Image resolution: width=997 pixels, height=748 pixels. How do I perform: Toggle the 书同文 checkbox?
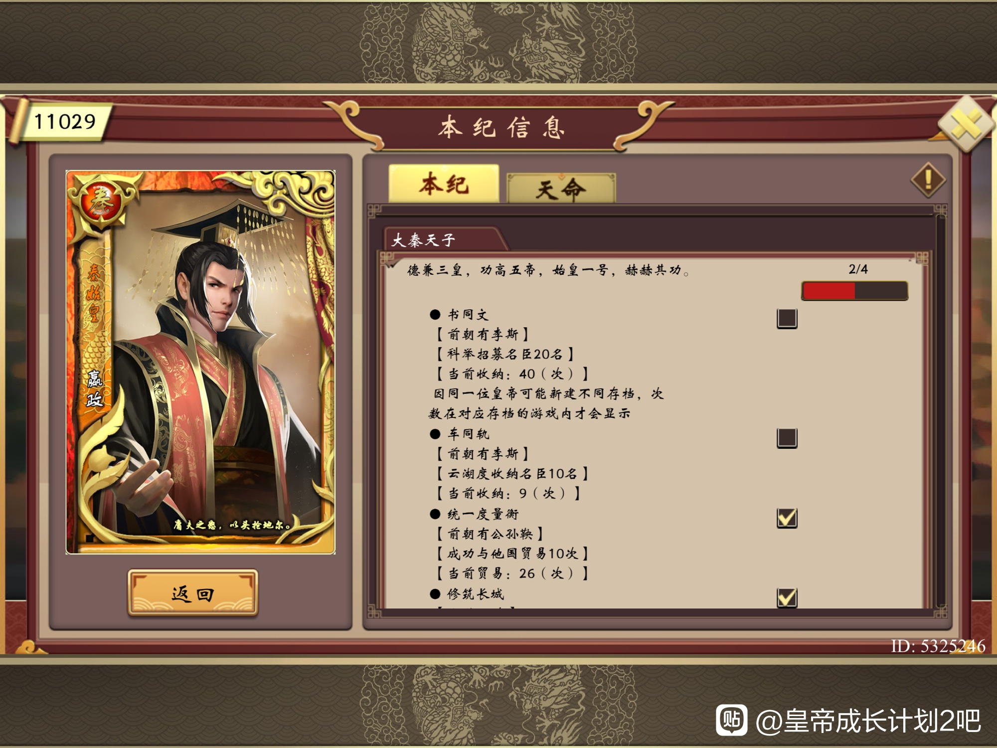tap(787, 318)
